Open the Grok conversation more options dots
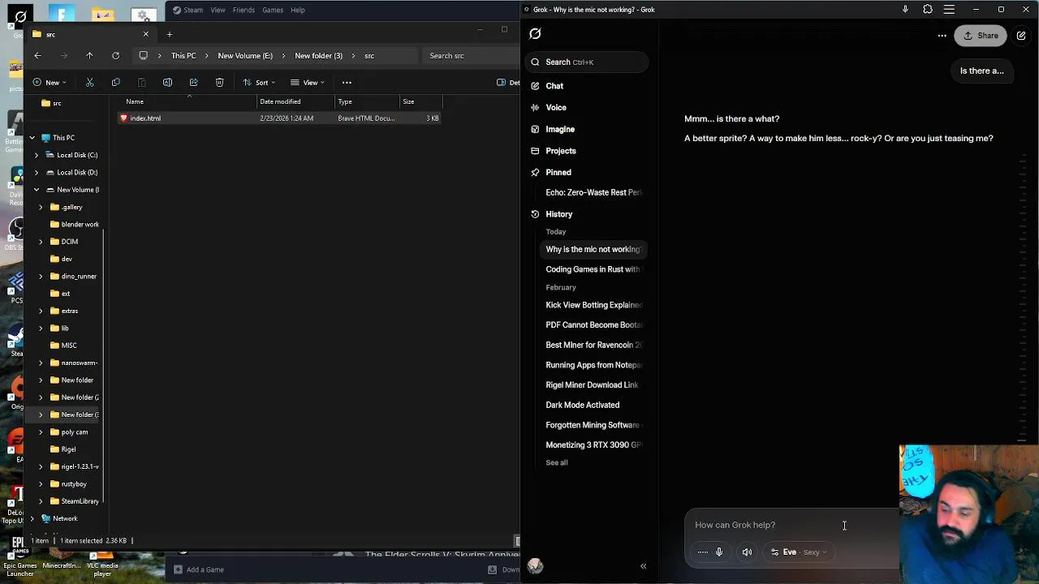This screenshot has height=584, width=1039. tap(942, 36)
